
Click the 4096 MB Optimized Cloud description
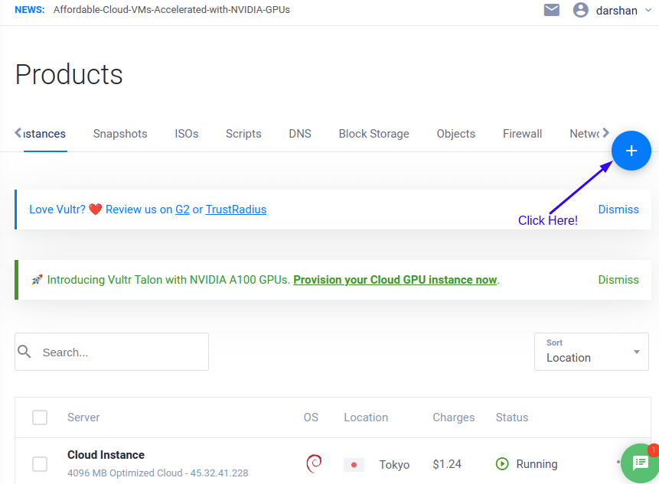[x=158, y=473]
